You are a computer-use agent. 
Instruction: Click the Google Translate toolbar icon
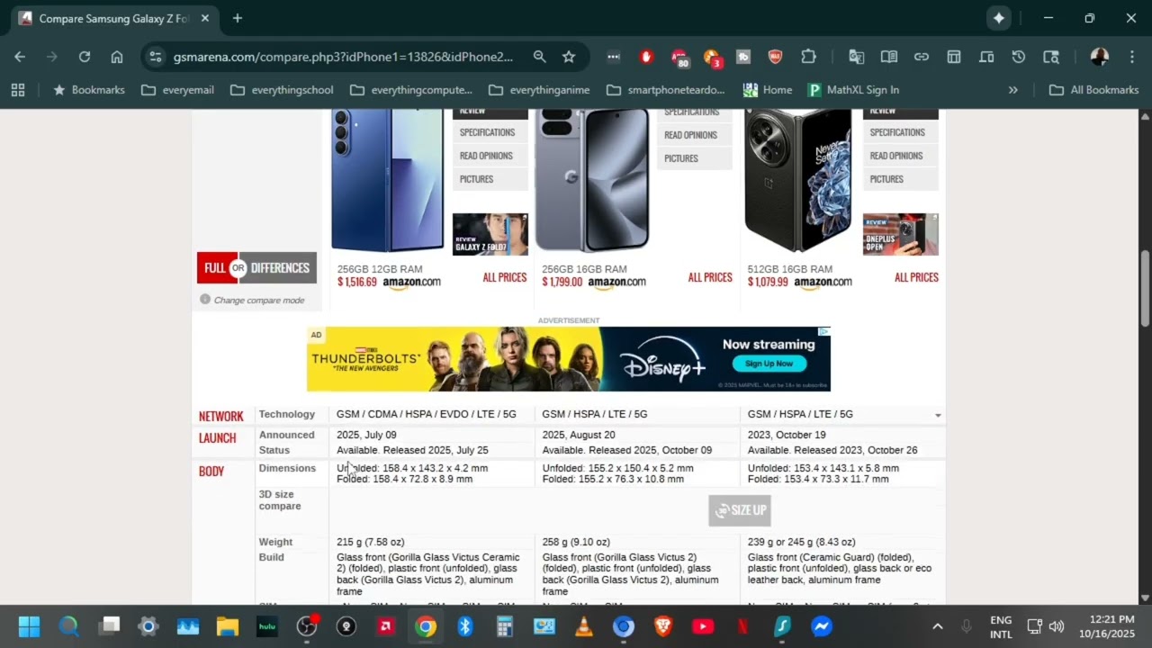point(856,57)
